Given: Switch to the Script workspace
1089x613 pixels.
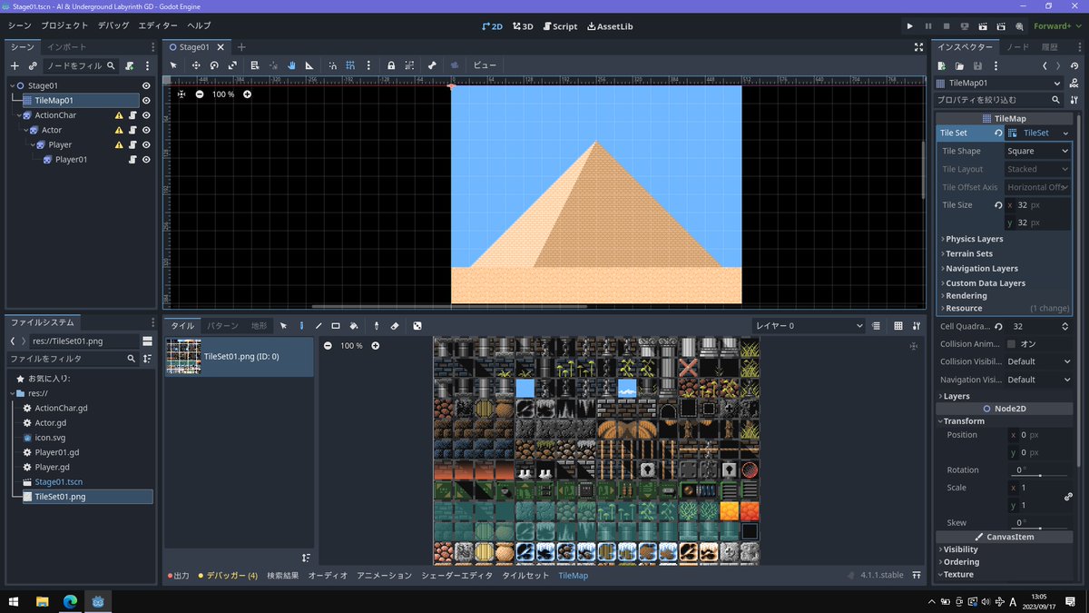Looking at the screenshot, I should point(560,26).
